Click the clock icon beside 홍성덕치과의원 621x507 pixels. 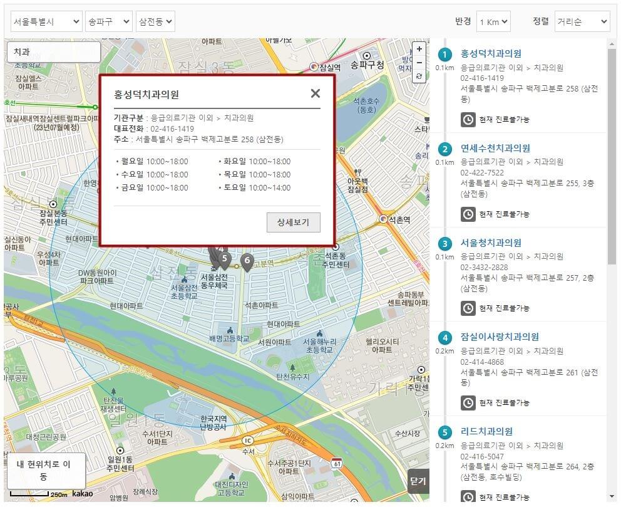point(468,119)
